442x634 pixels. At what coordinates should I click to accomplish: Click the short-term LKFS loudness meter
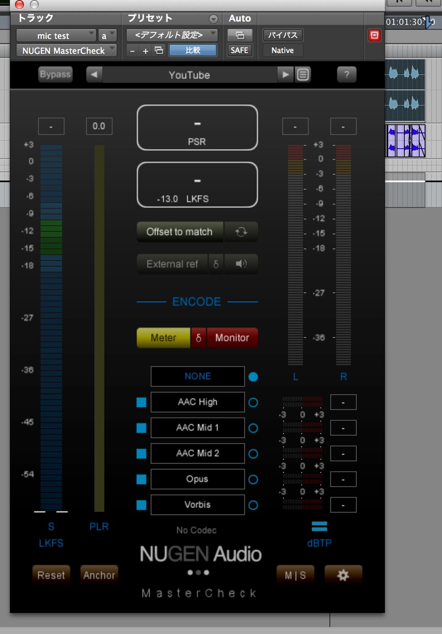[x=51, y=327]
